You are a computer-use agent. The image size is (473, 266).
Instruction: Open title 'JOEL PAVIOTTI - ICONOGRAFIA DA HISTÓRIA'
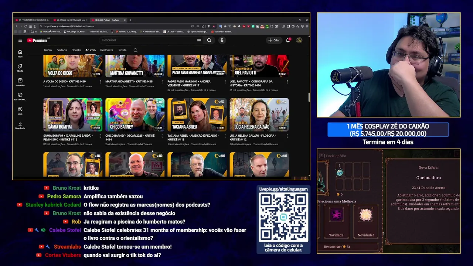pos(251,83)
